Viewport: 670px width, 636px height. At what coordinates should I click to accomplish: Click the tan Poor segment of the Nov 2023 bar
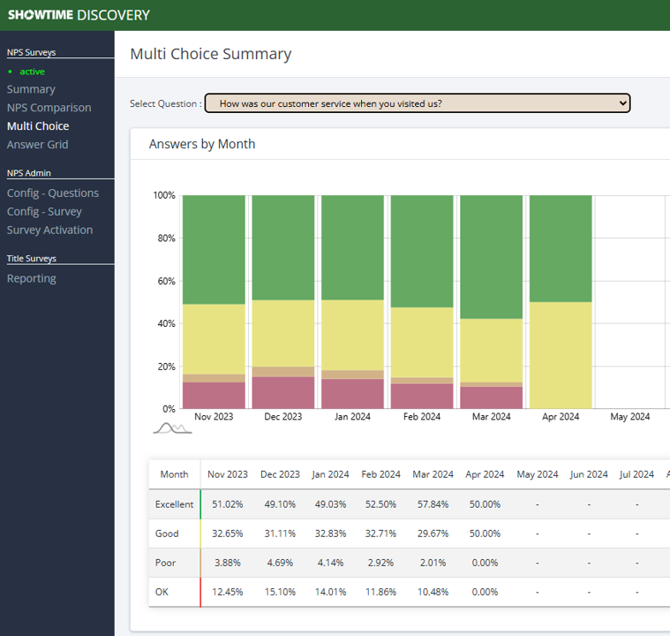[x=215, y=378]
